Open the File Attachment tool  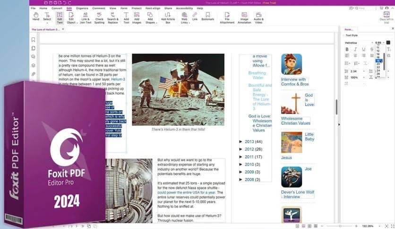pyautogui.click(x=227, y=17)
